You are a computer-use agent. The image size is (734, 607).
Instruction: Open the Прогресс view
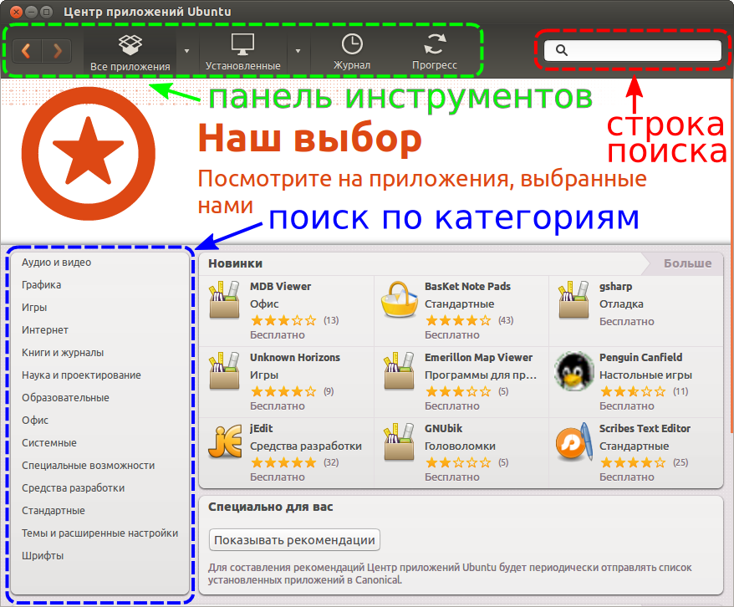pos(435,53)
